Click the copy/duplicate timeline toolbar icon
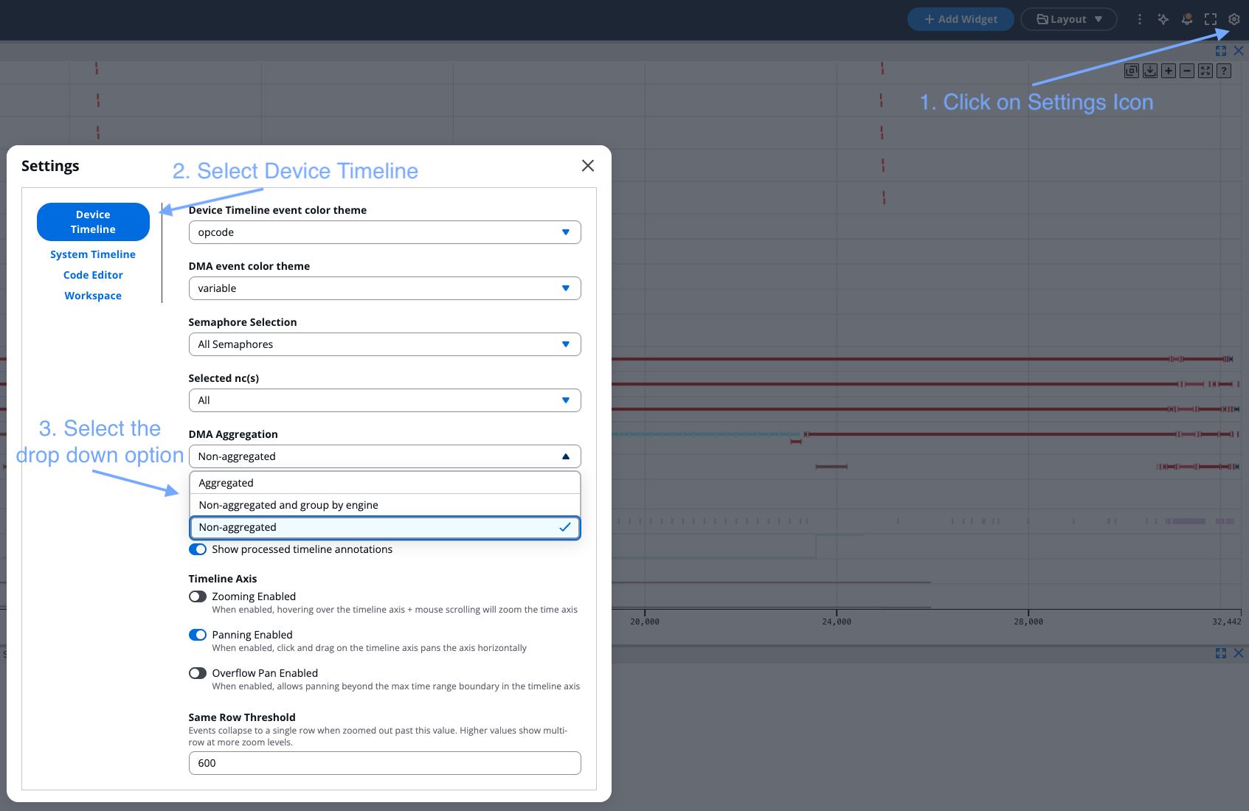The width and height of the screenshot is (1249, 811). tap(1132, 71)
